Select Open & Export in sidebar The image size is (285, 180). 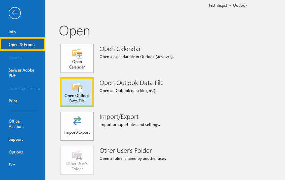click(23, 44)
